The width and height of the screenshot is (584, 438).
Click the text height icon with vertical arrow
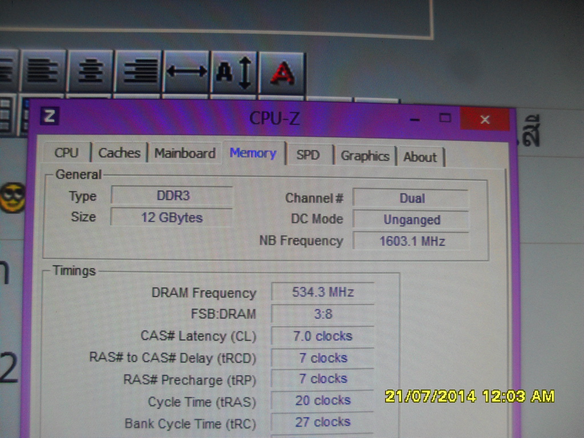(234, 71)
